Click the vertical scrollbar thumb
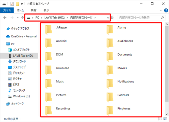 pyautogui.click(x=167, y=64)
